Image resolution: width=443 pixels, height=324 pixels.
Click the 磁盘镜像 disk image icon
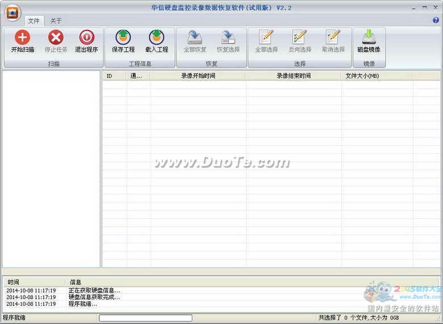[369, 38]
